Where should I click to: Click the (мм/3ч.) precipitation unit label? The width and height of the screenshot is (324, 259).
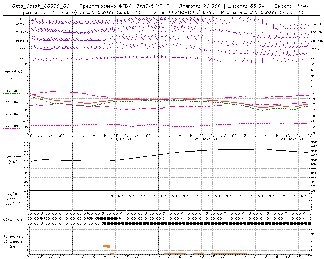pos(13,194)
